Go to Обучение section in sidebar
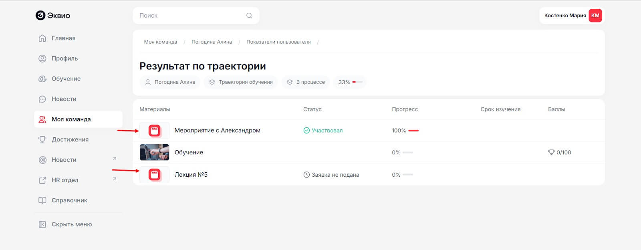Image resolution: width=641 pixels, height=250 pixels. coord(78,79)
